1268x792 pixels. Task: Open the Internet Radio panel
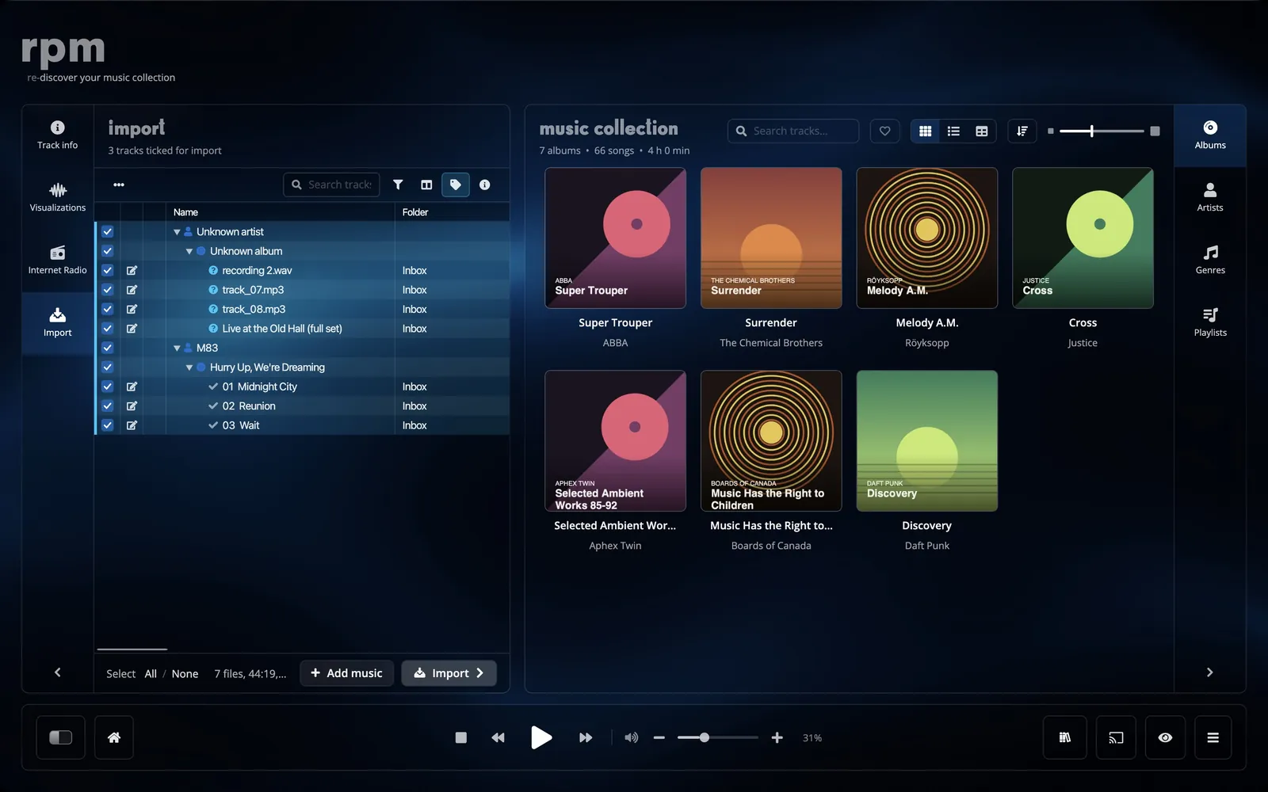pyautogui.click(x=57, y=261)
